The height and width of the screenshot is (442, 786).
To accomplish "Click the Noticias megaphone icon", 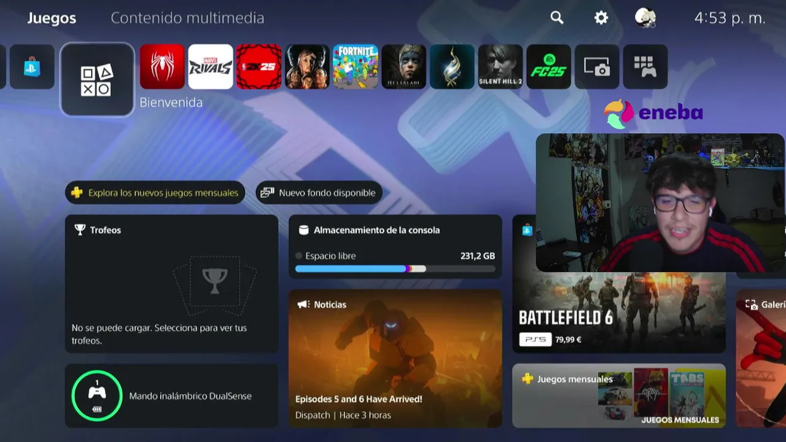I will click(303, 304).
